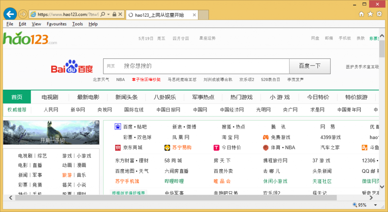
Task: Open the 京东商城 link
Action: pos(133,148)
